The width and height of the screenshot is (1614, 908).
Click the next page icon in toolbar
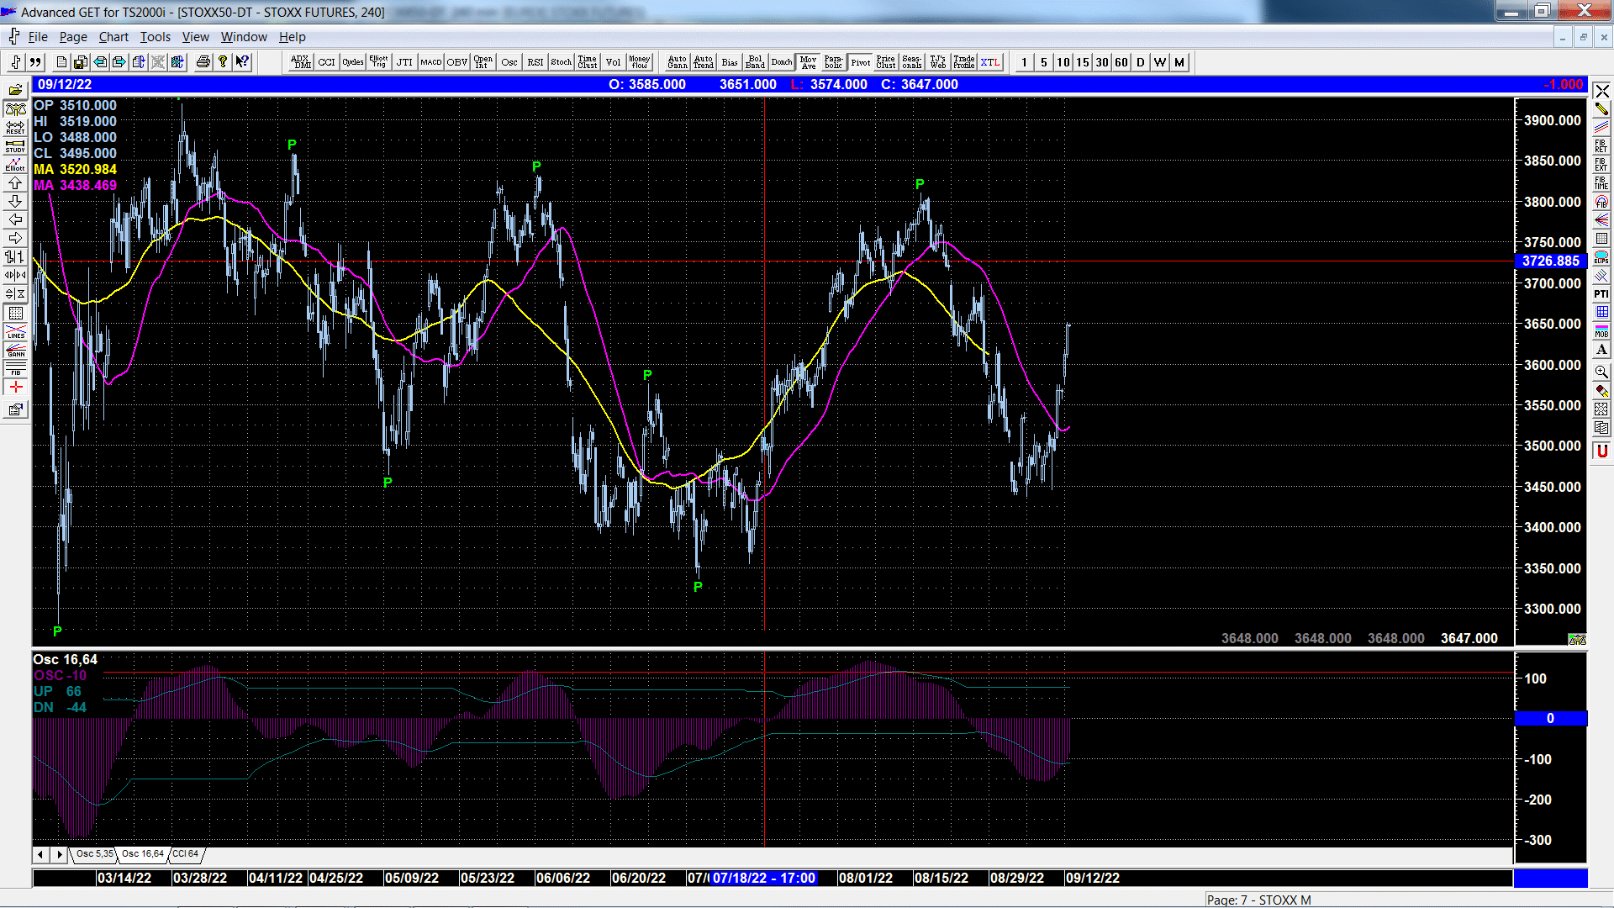click(x=119, y=62)
